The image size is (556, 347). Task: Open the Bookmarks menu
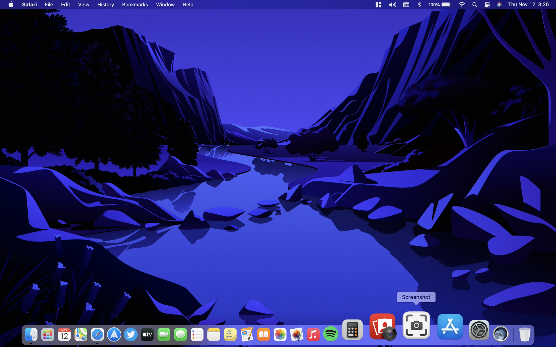click(135, 5)
